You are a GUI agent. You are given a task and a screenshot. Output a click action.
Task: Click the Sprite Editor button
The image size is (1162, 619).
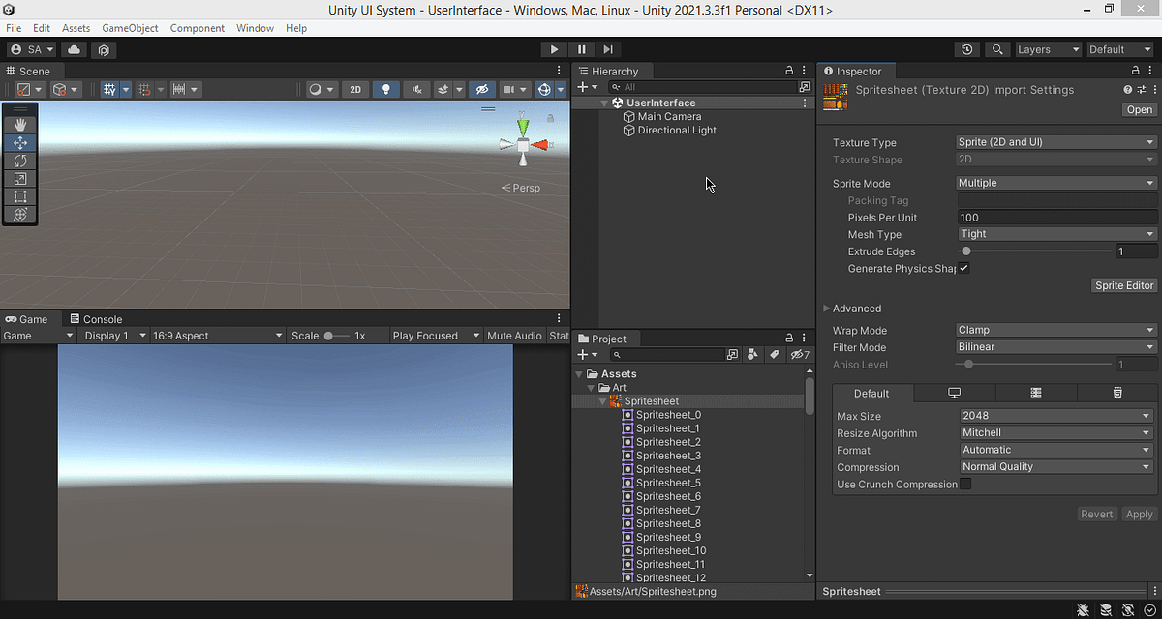[1123, 285]
